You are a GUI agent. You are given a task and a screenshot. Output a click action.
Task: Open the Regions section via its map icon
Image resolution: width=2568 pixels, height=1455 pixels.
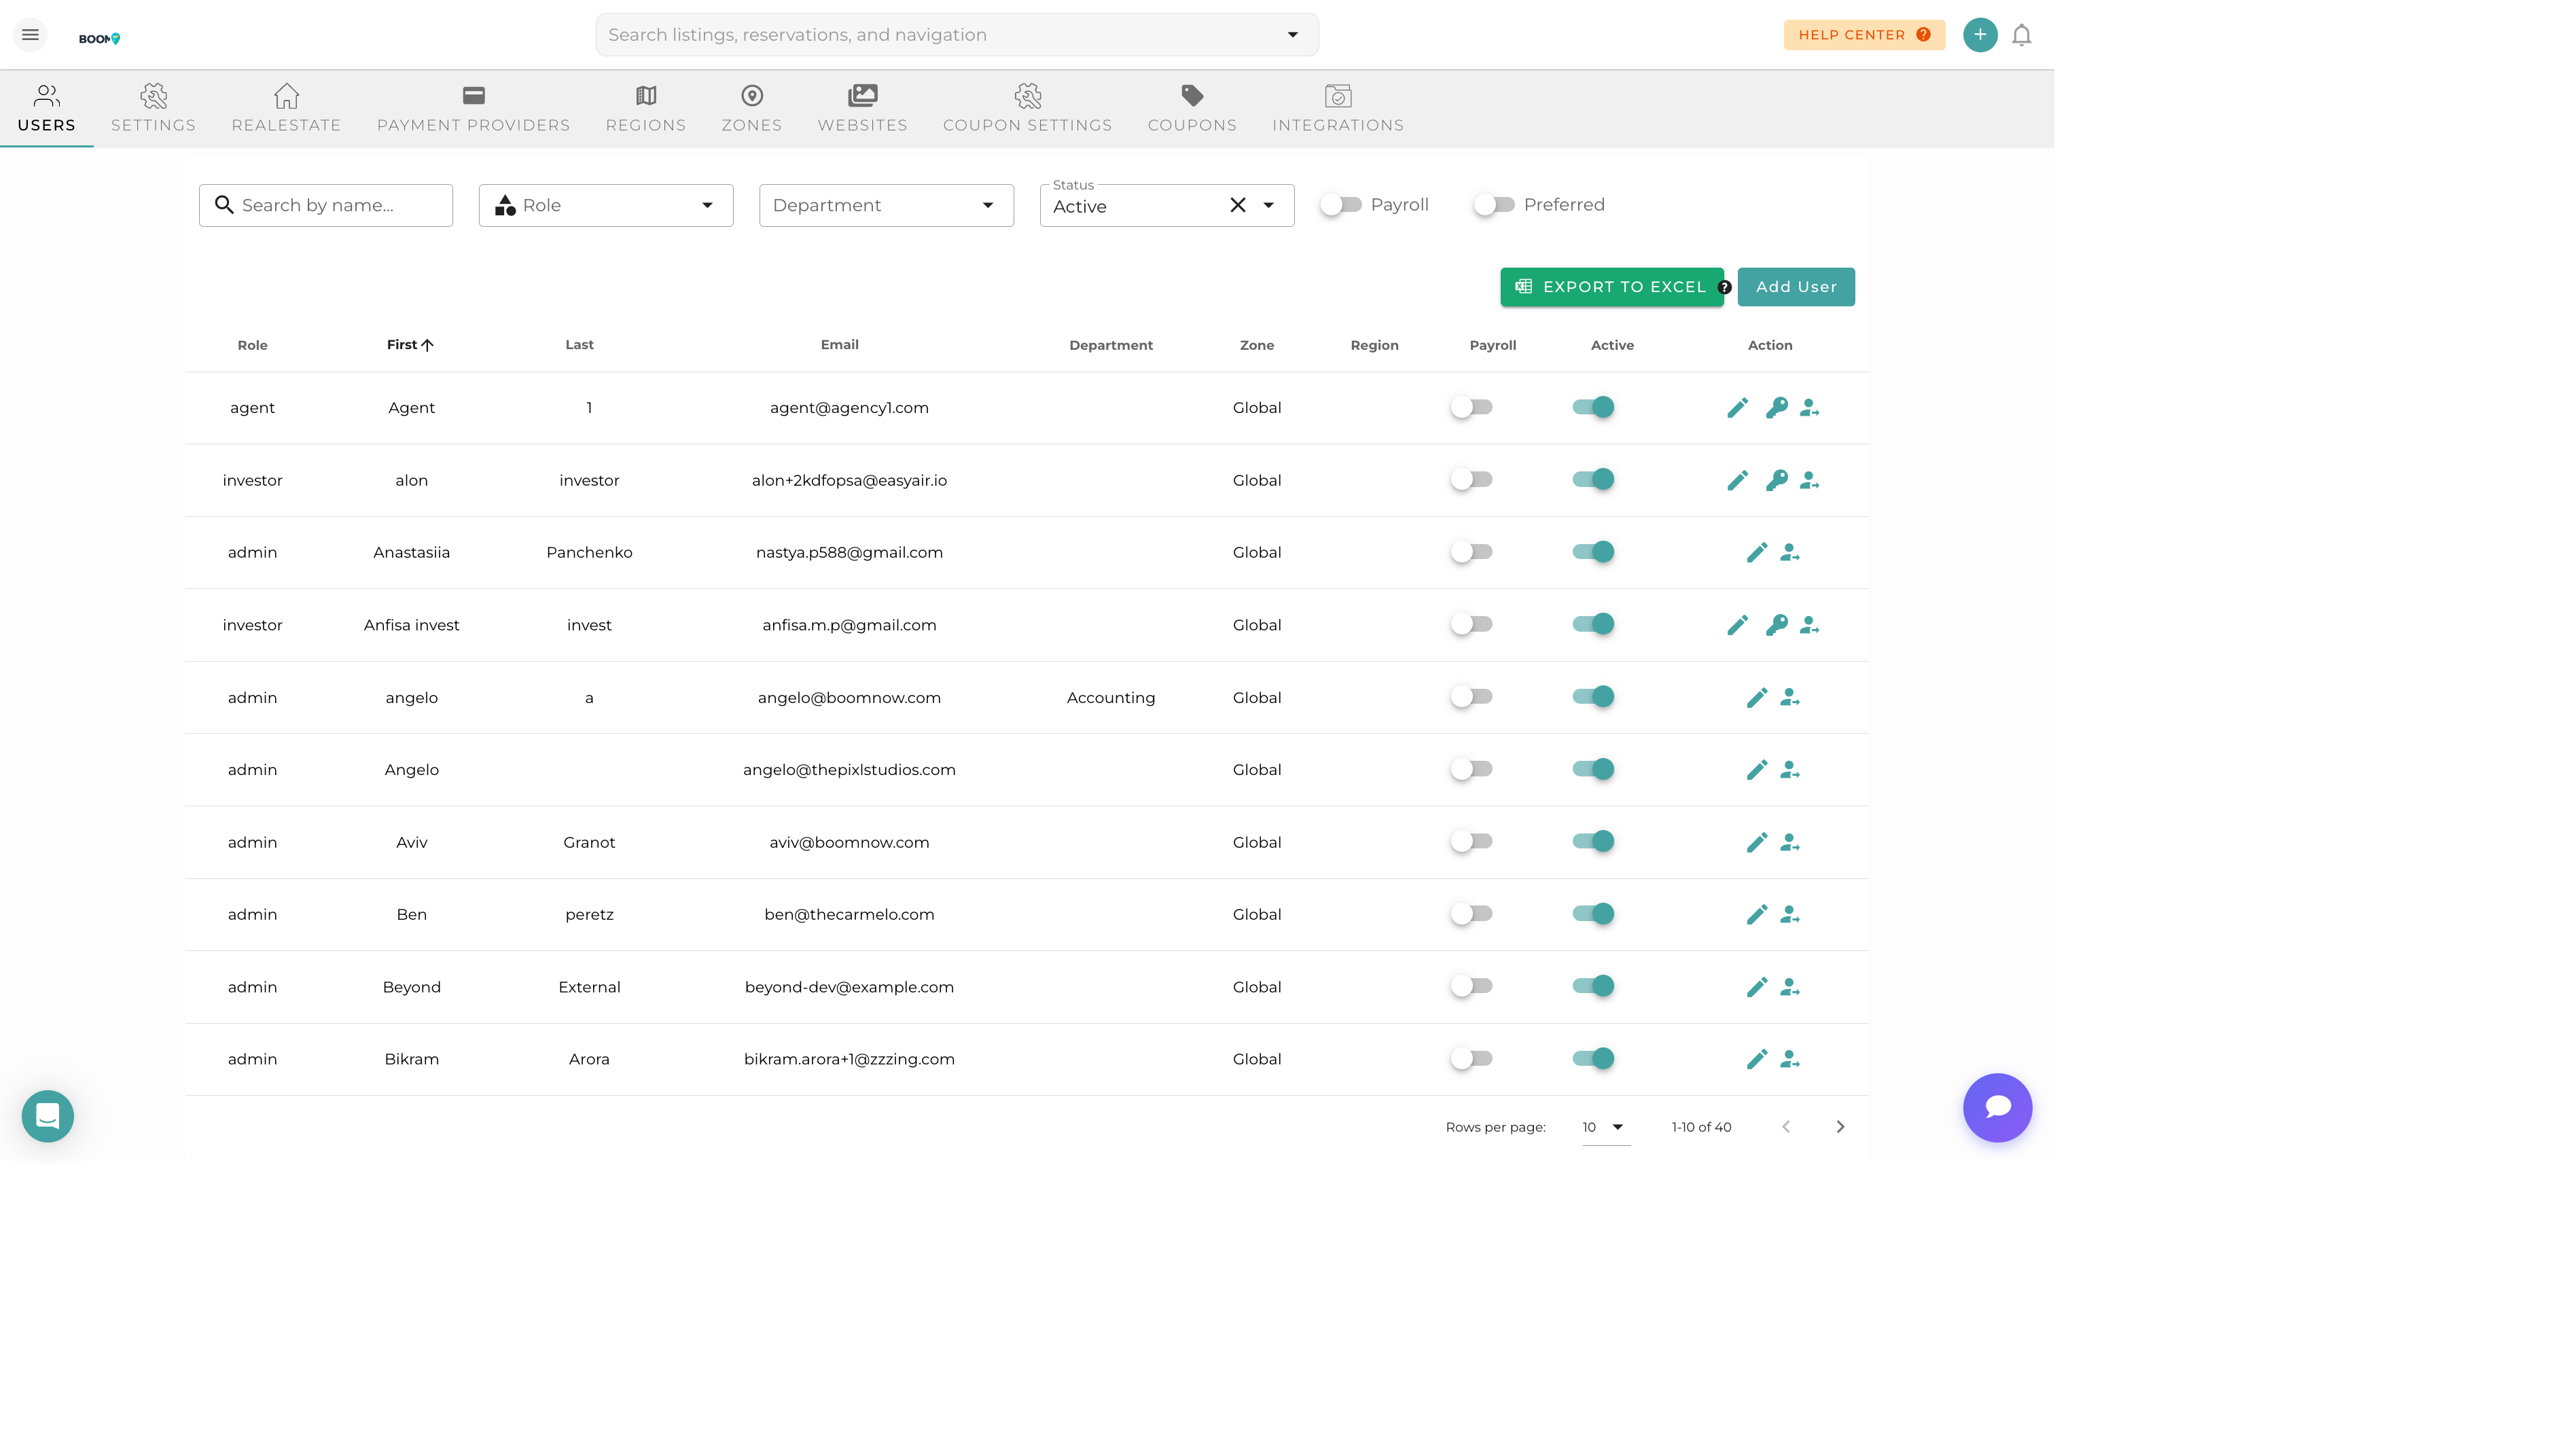645,108
